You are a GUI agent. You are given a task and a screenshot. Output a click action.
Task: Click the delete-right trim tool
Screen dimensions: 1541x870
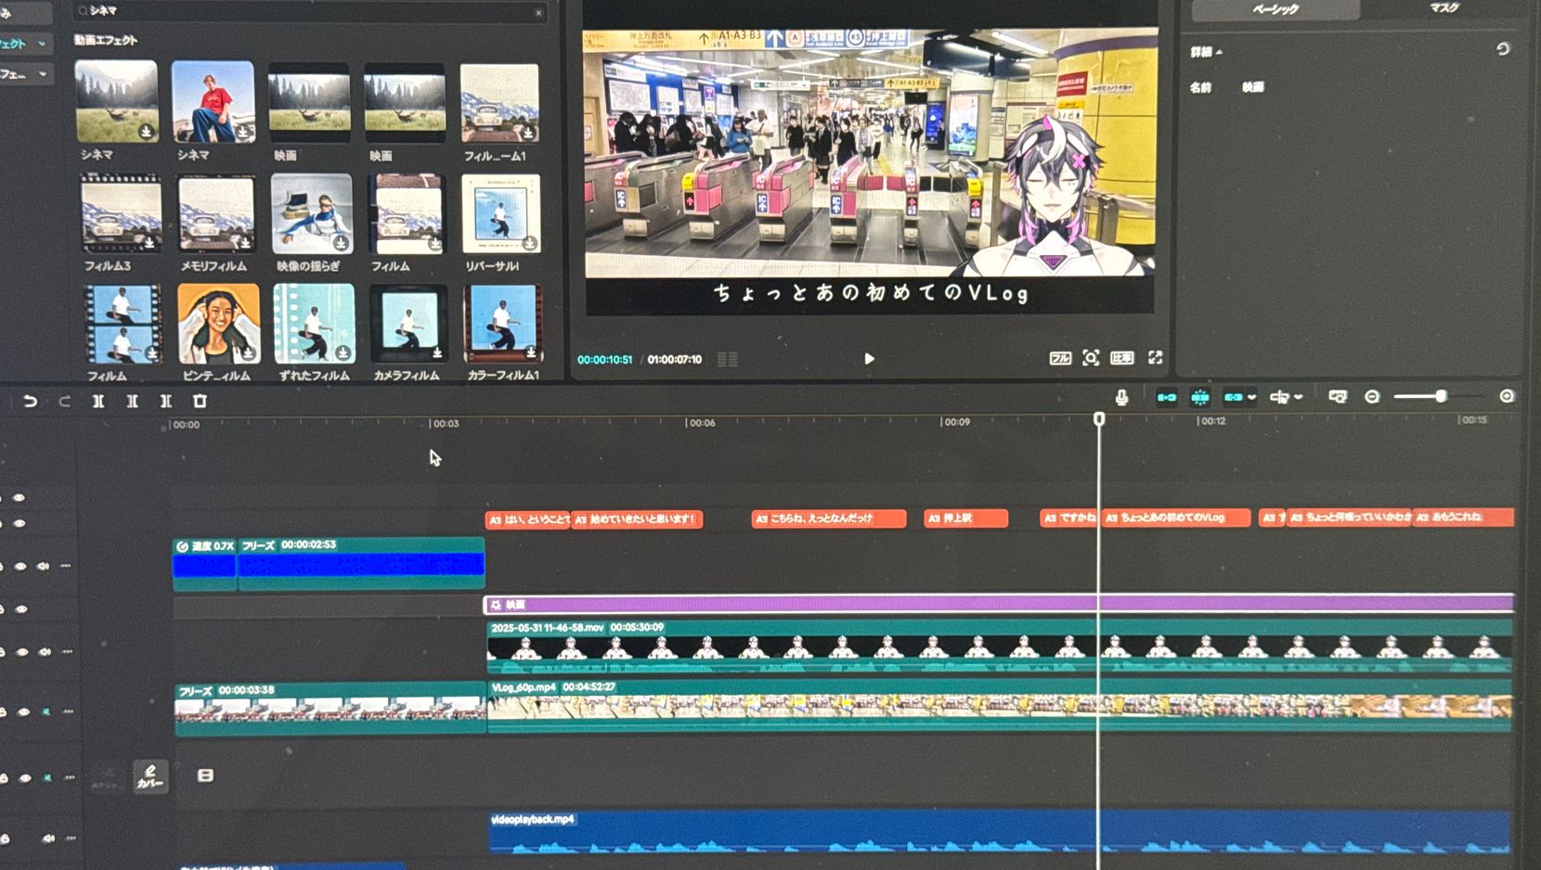[166, 401]
